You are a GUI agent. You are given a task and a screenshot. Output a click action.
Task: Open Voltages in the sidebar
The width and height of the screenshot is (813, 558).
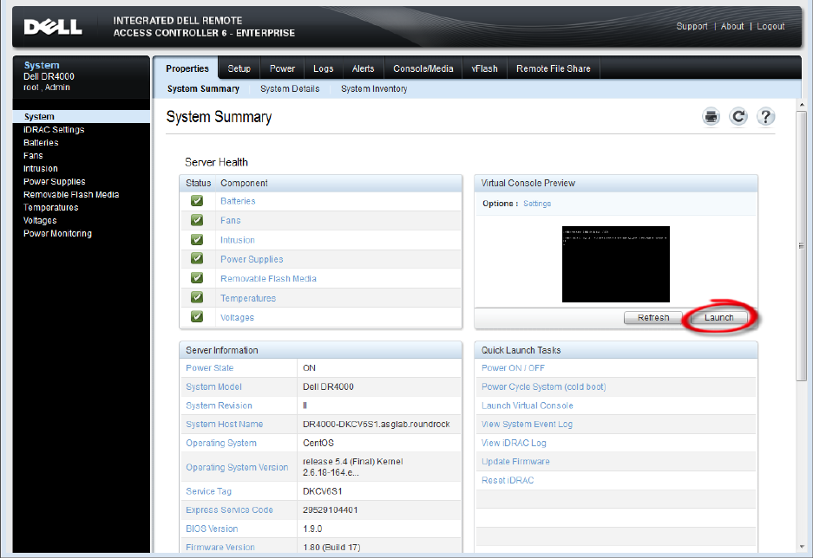coord(40,220)
